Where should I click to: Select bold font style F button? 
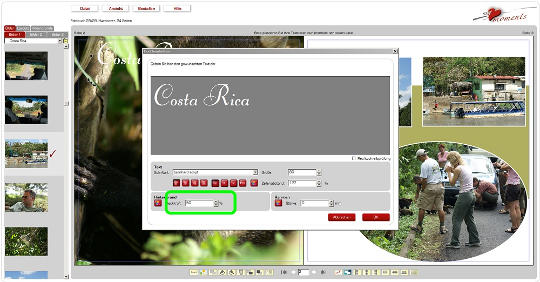coord(224,183)
